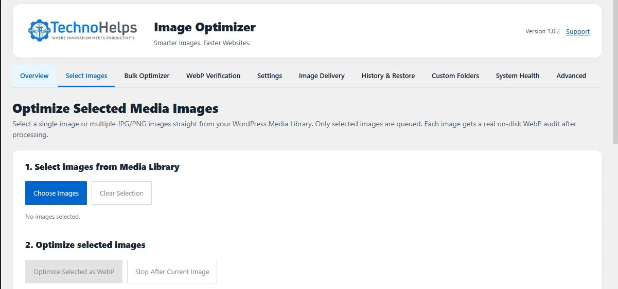Click Stop After Current Image button
This screenshot has width=618, height=289.
coord(172,272)
